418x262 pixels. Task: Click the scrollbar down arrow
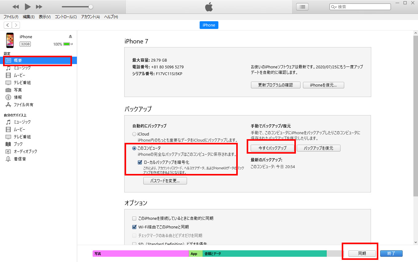tap(415, 243)
